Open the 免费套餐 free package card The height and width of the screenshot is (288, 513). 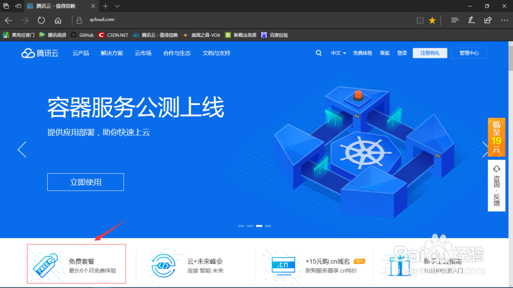pos(76,264)
